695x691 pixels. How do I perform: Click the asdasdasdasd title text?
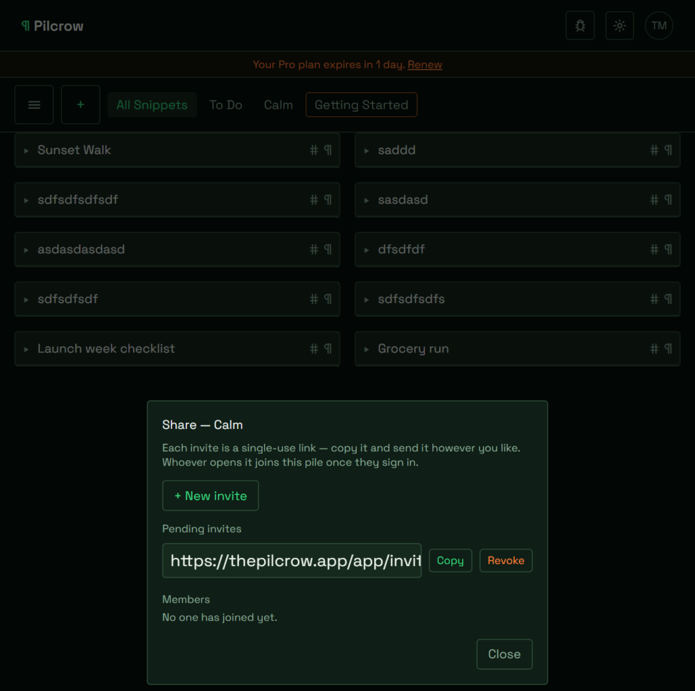(81, 249)
